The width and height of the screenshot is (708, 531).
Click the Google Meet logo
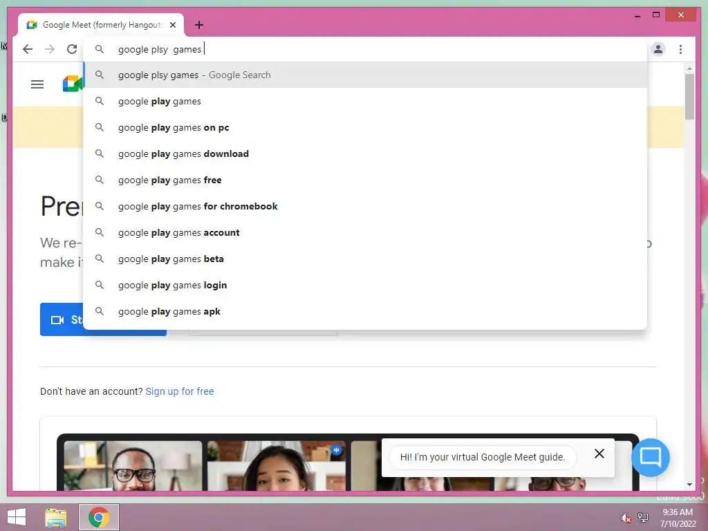pyautogui.click(x=72, y=84)
